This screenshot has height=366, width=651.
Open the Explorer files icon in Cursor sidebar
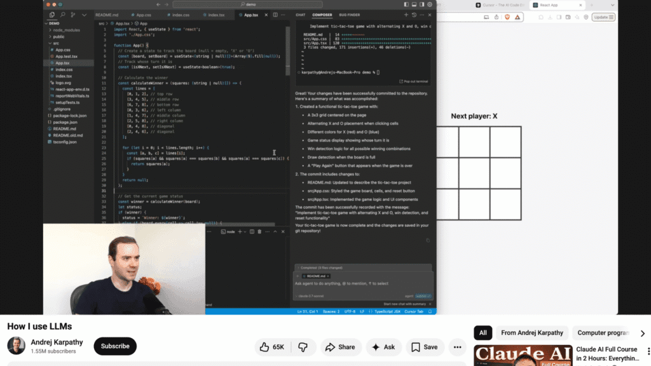[52, 15]
